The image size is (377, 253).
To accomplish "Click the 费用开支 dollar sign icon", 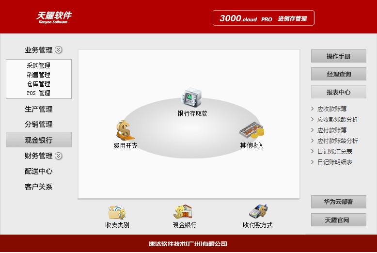I will [125, 130].
